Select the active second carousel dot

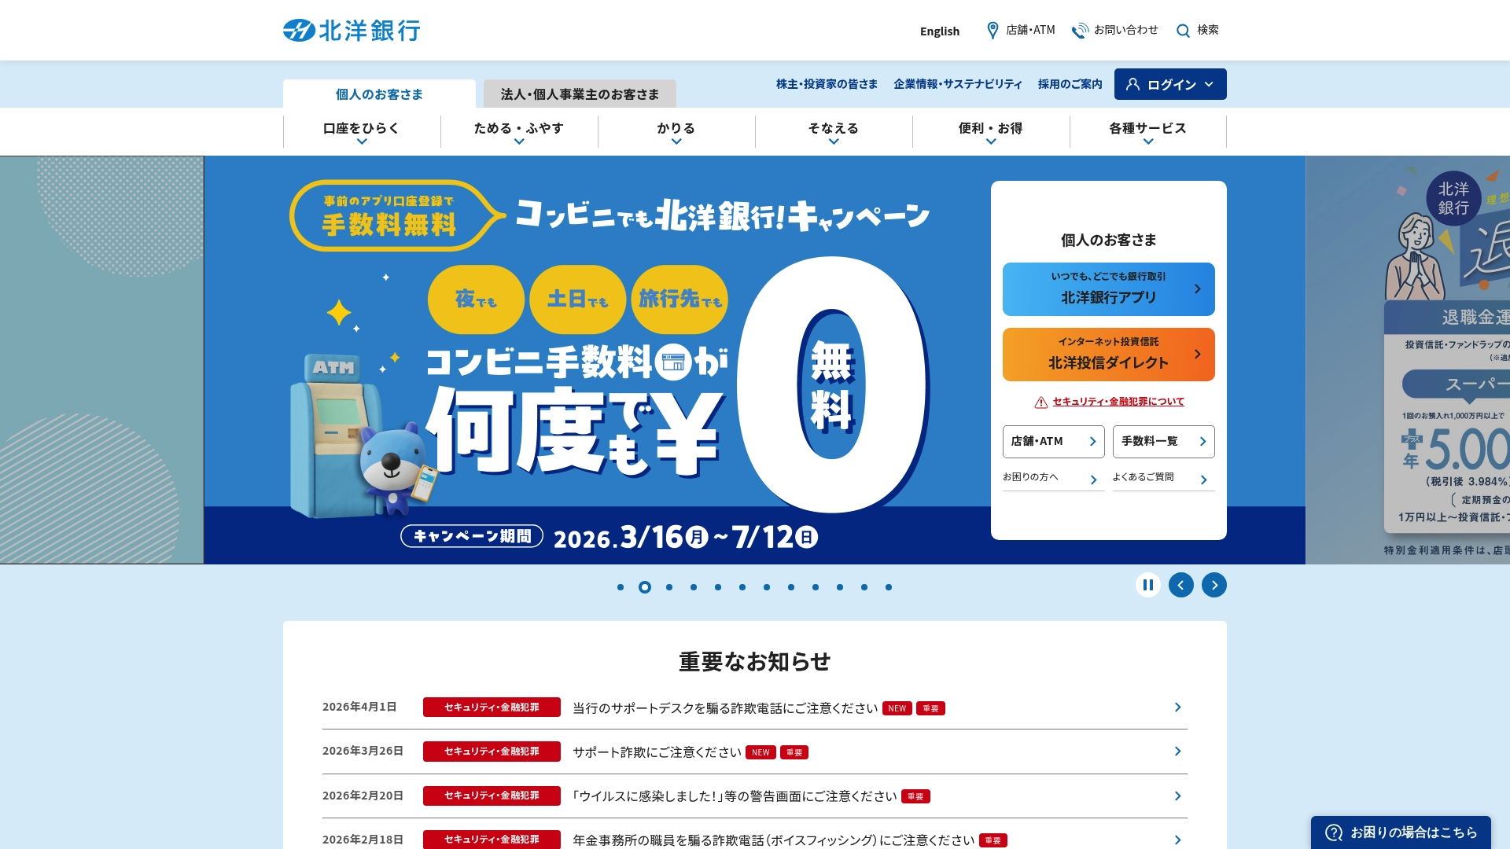(645, 587)
